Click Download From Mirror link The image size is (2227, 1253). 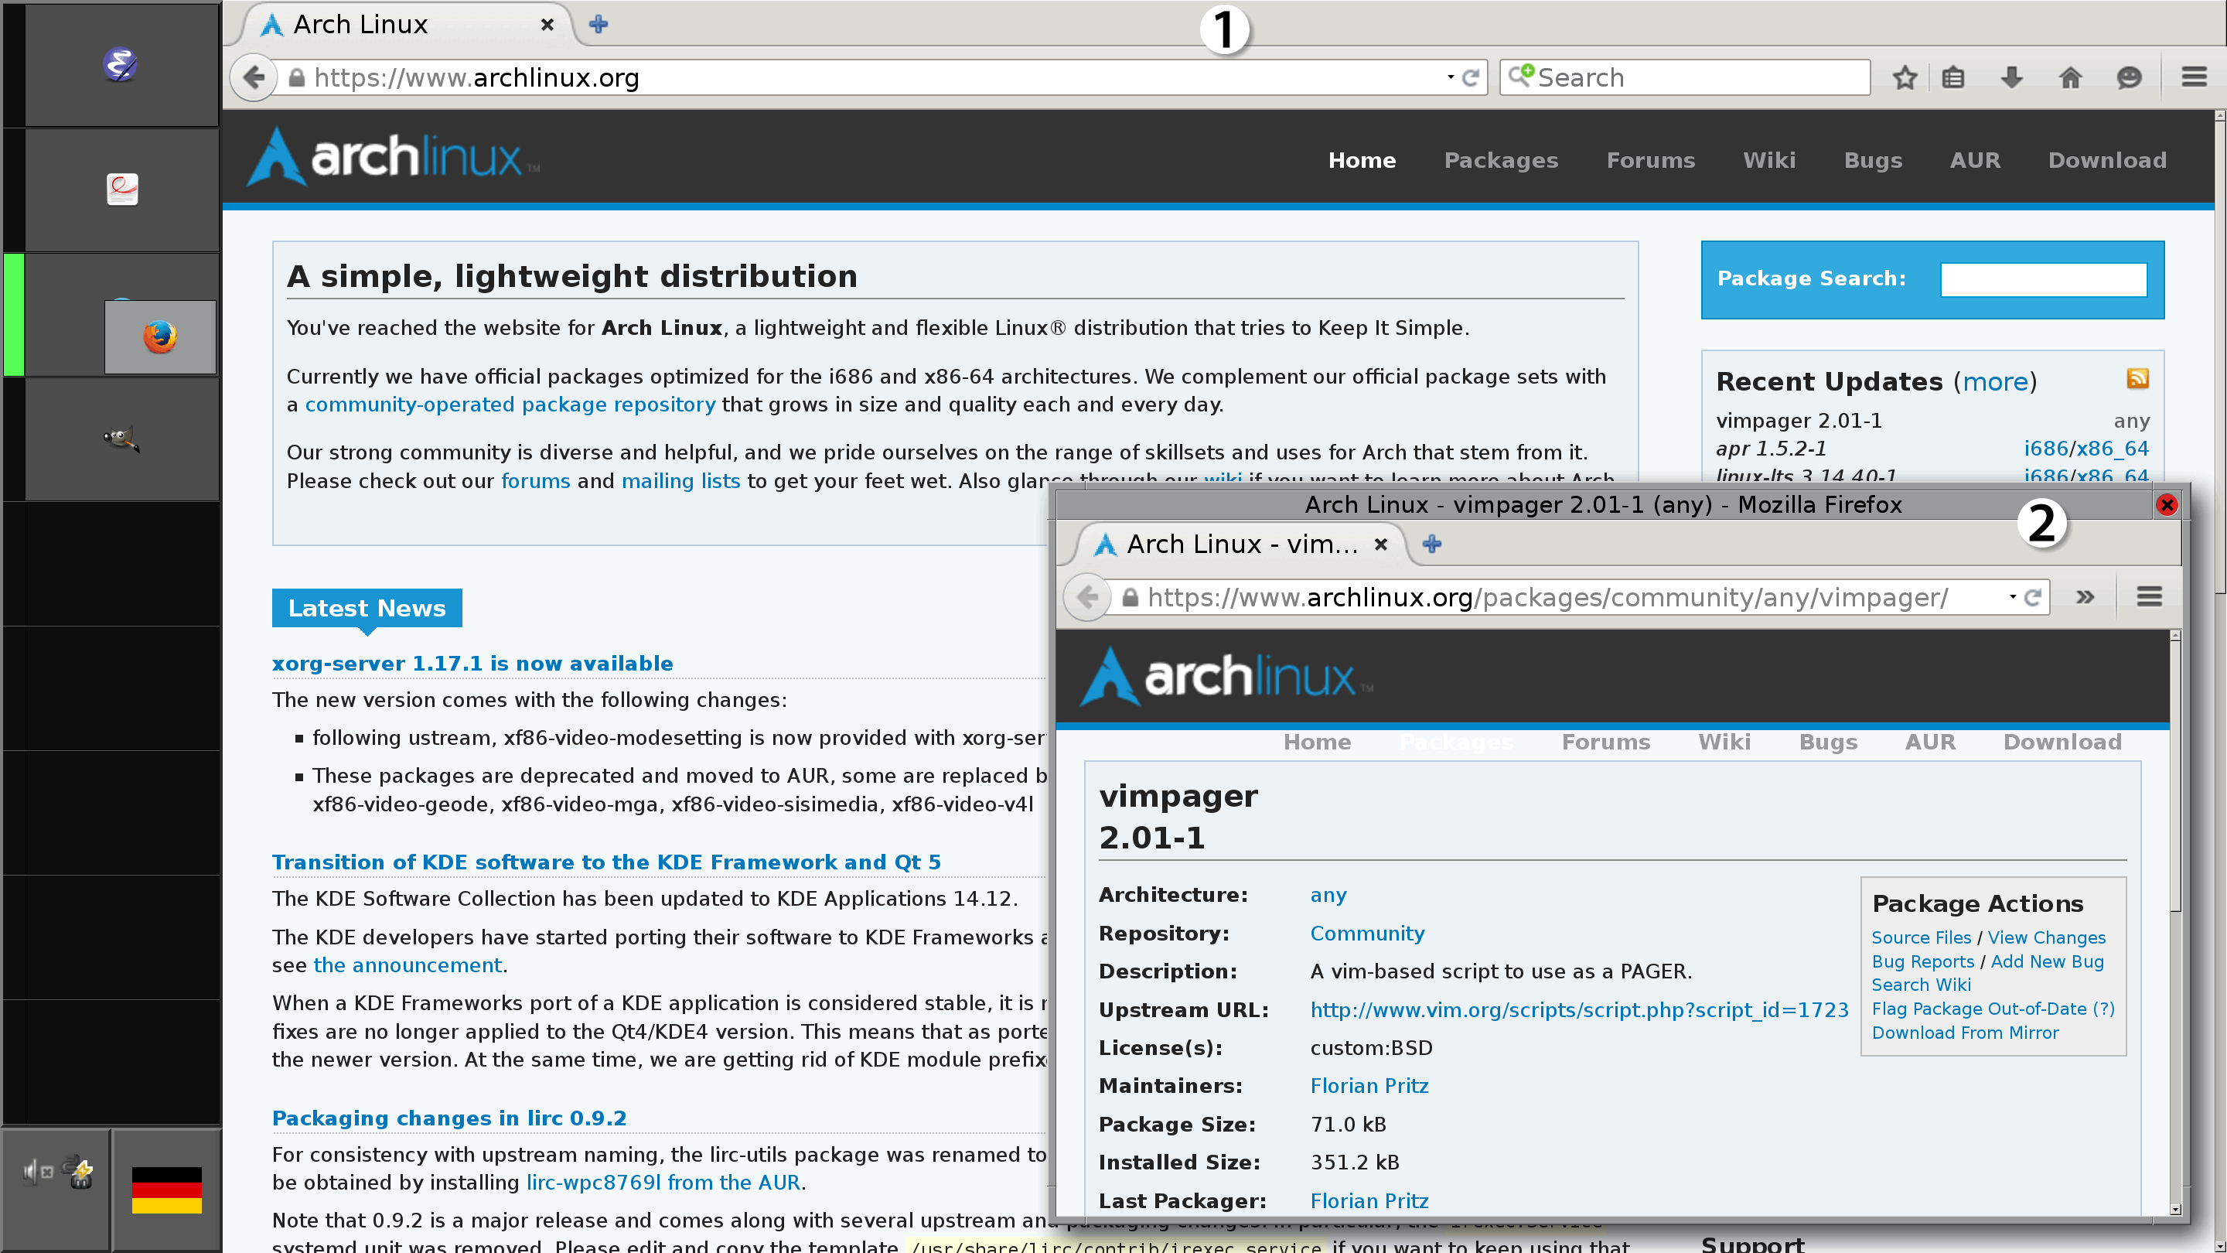(1964, 1033)
